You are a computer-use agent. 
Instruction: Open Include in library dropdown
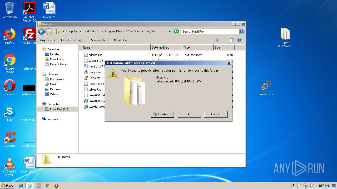[x=73, y=40]
